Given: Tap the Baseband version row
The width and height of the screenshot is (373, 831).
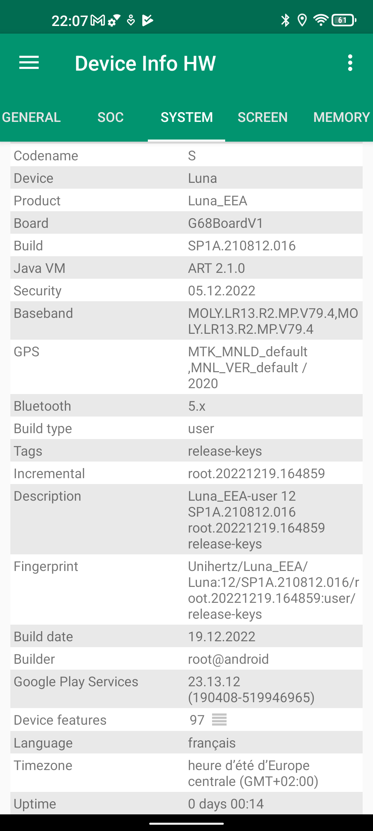Looking at the screenshot, I should click(186, 321).
